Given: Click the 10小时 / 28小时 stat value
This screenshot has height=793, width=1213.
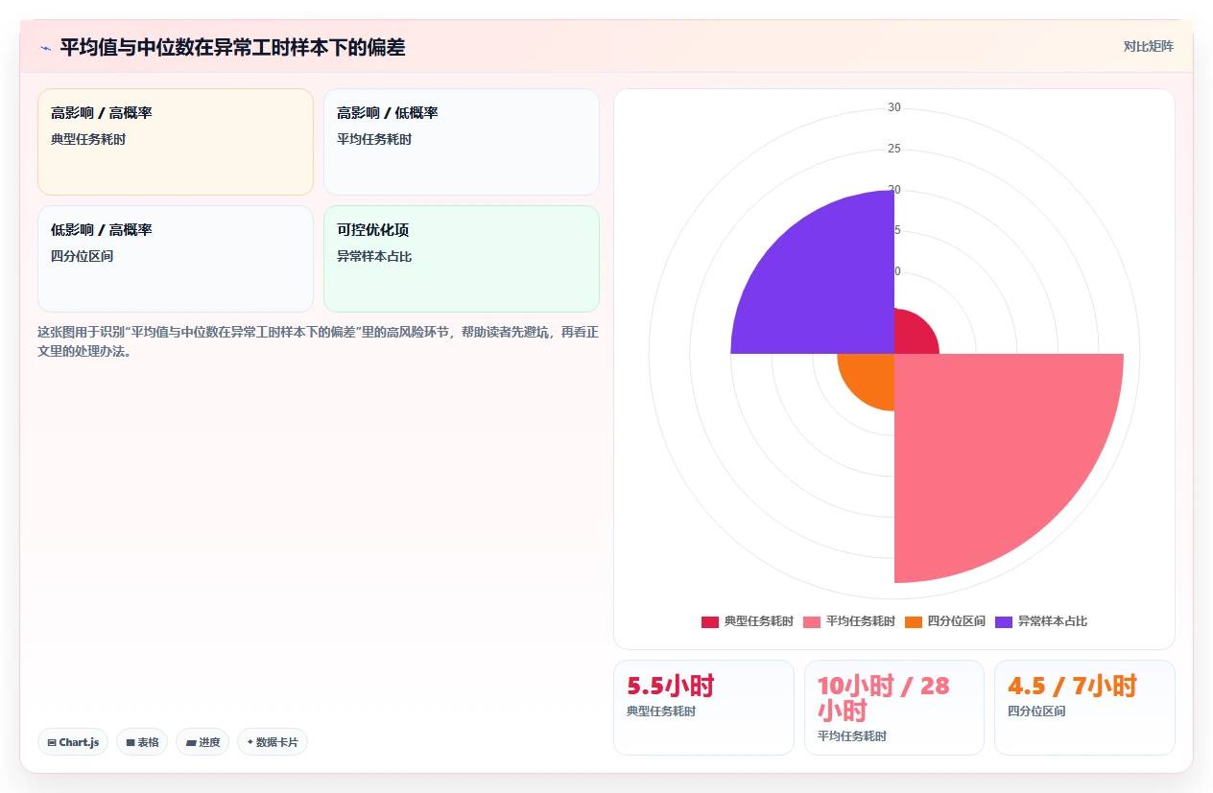Looking at the screenshot, I should pyautogui.click(x=883, y=698).
